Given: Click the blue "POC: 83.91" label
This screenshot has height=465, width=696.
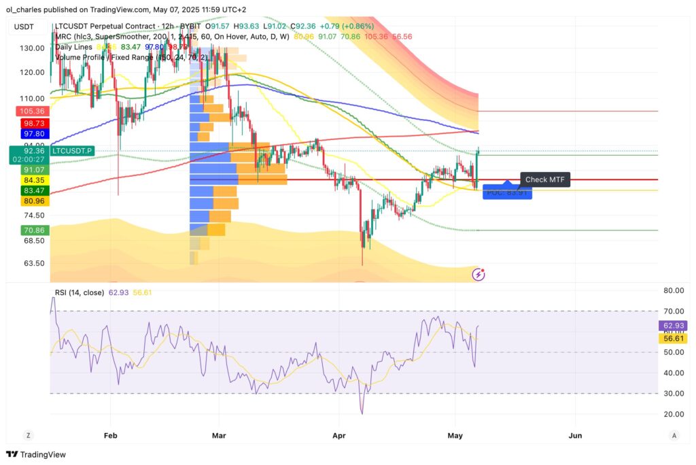Looking at the screenshot, I should coord(508,192).
